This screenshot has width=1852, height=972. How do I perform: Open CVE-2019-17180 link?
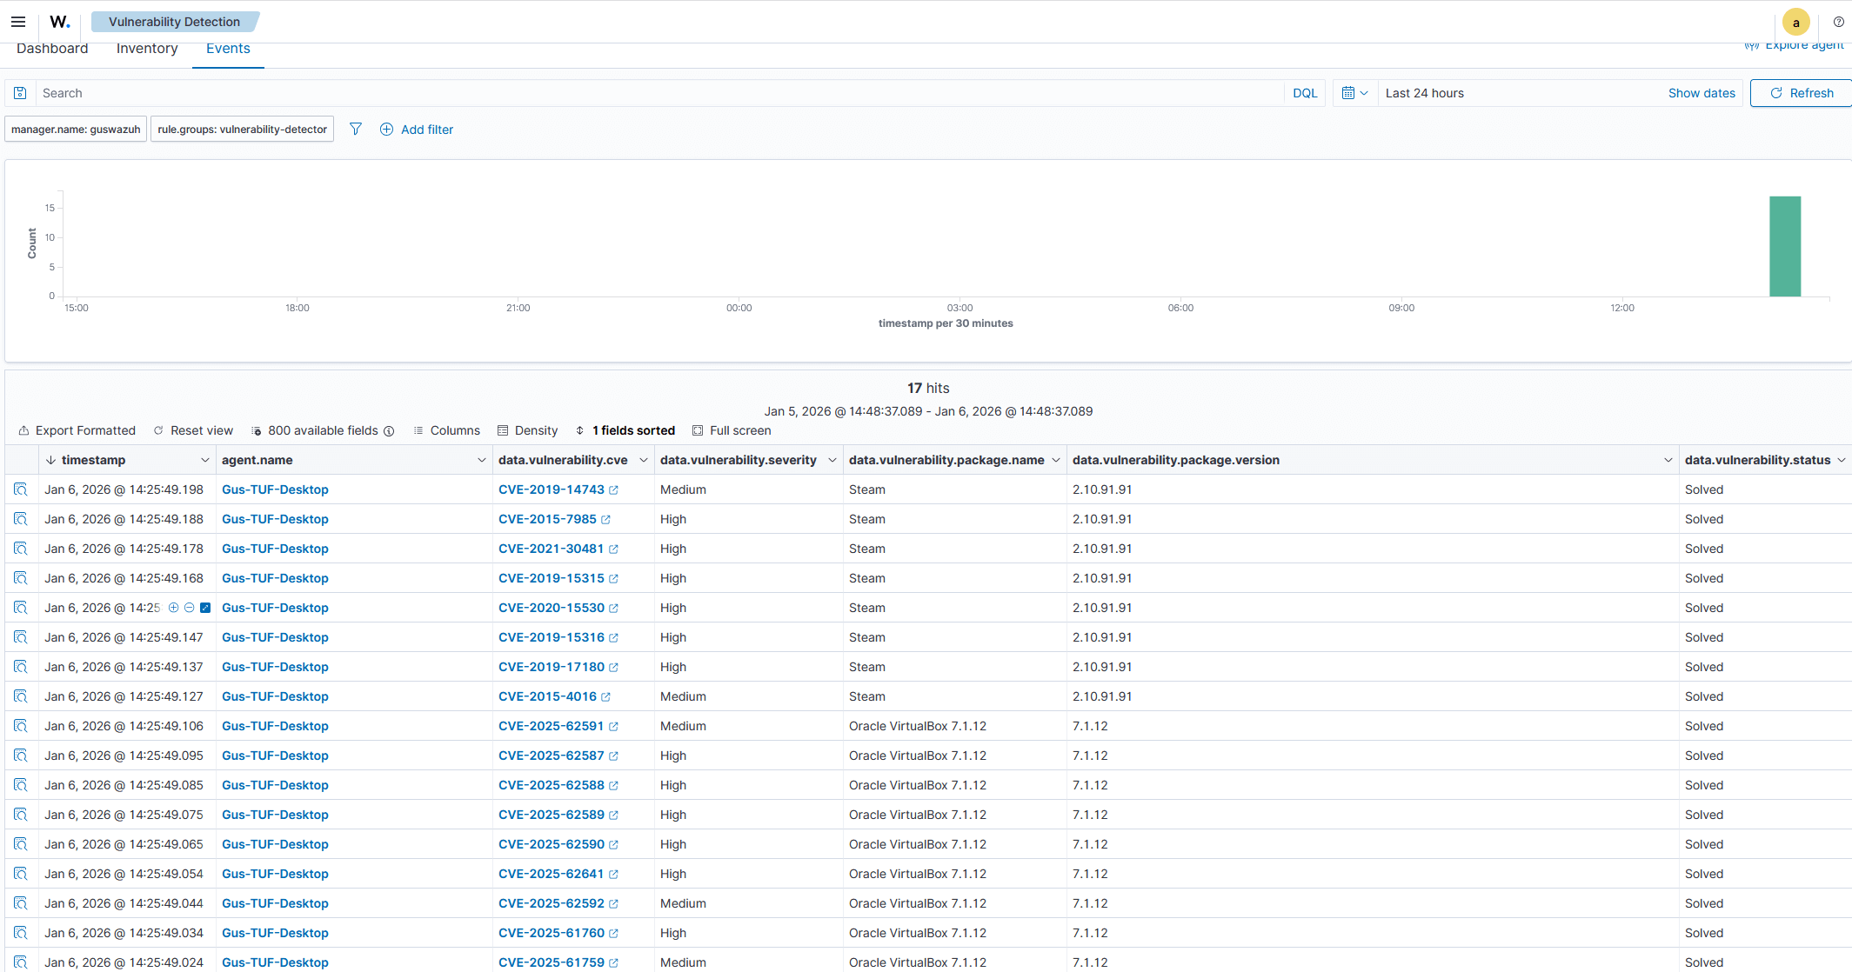[551, 667]
